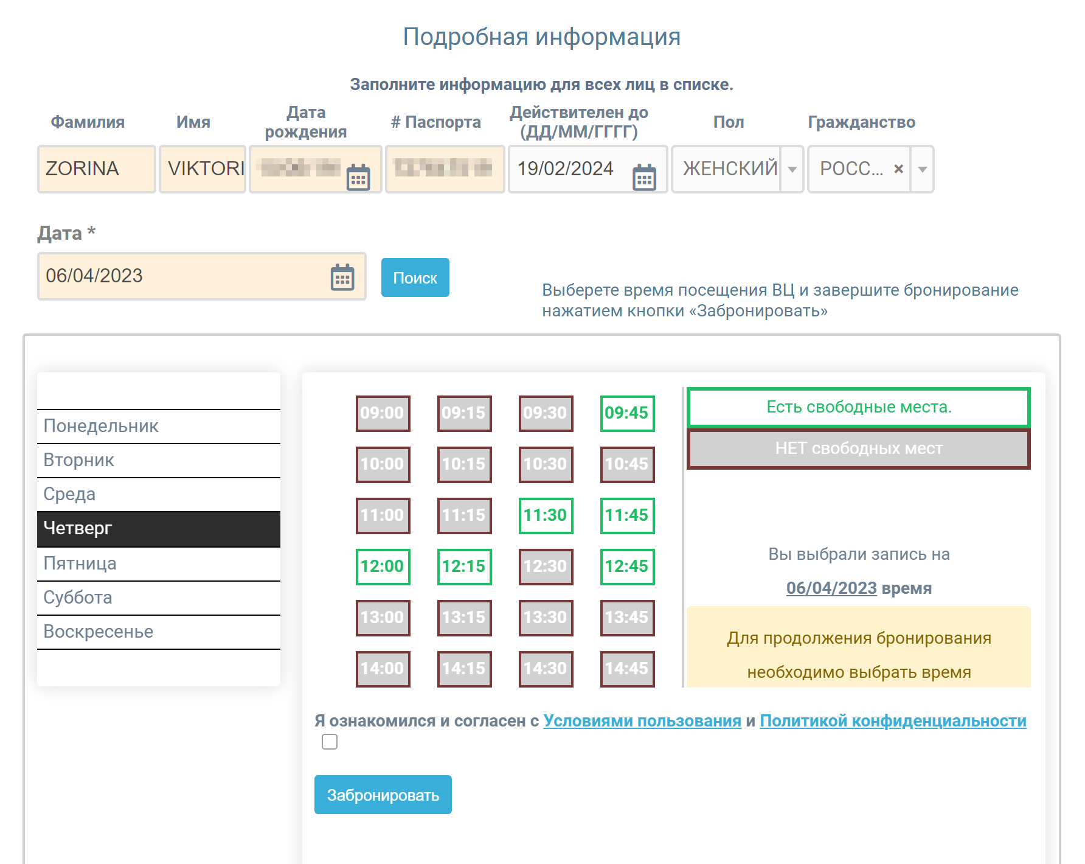
Task: Choose the available 12:00 time slot
Action: (383, 566)
